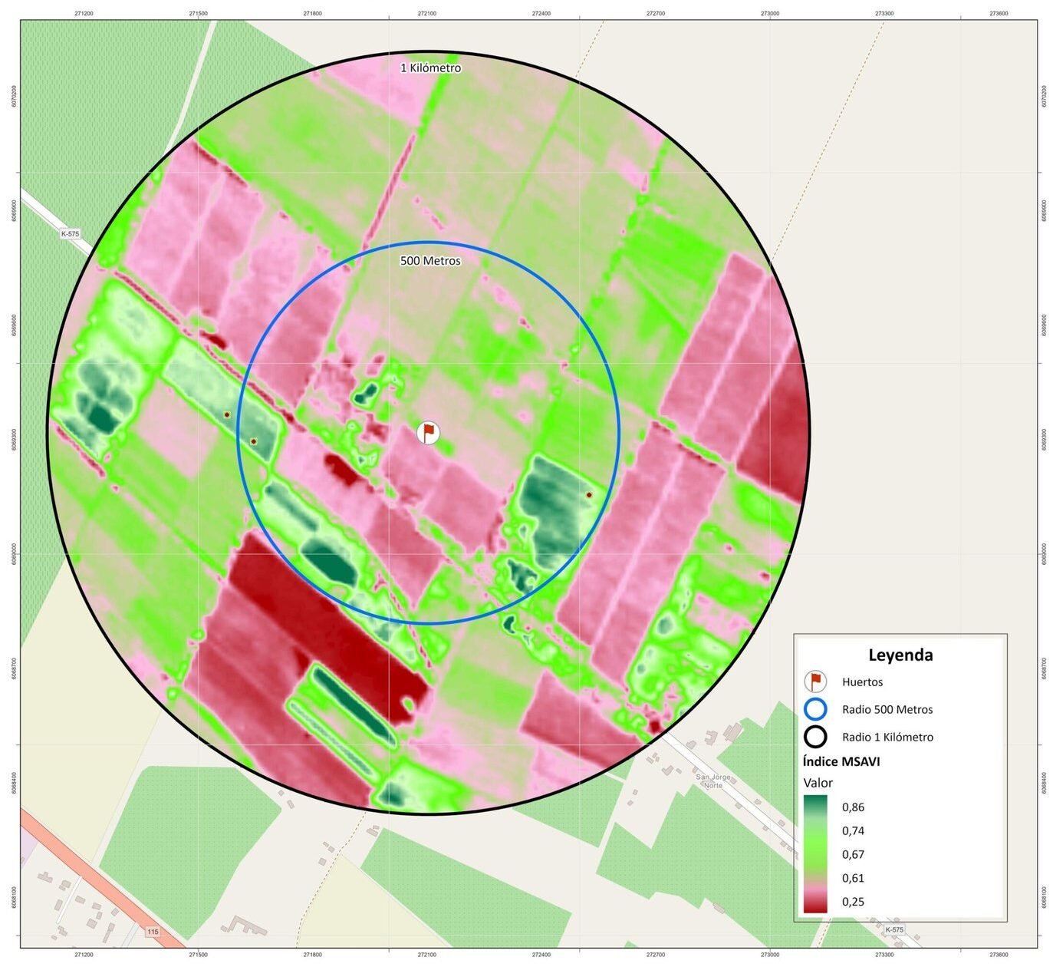Click the K-575 road shield below the legend
This screenshot has height=967, width=1053.
[x=894, y=929]
